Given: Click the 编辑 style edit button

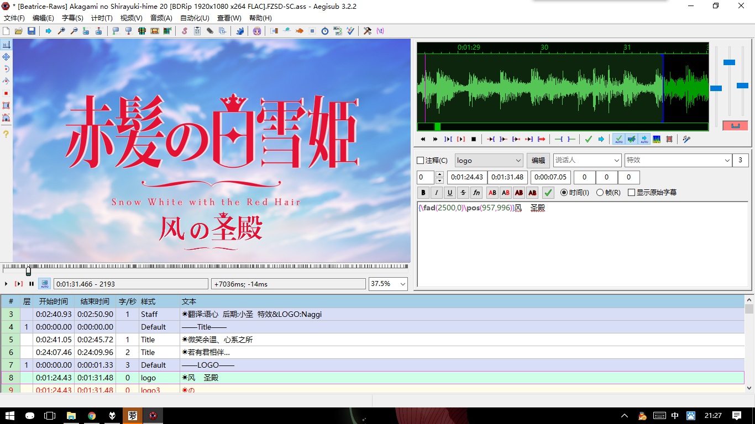Looking at the screenshot, I should point(538,160).
